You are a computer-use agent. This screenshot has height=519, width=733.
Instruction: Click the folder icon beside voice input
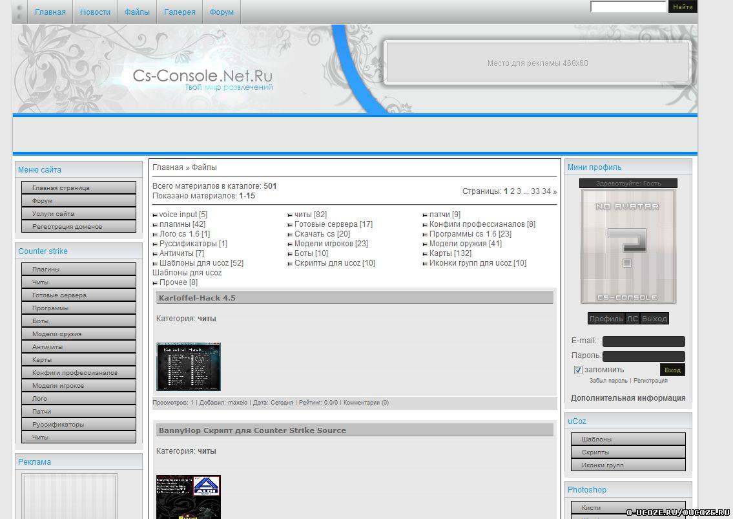click(155, 215)
